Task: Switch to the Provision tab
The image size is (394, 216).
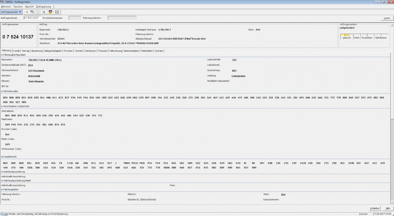Action: coord(68,51)
